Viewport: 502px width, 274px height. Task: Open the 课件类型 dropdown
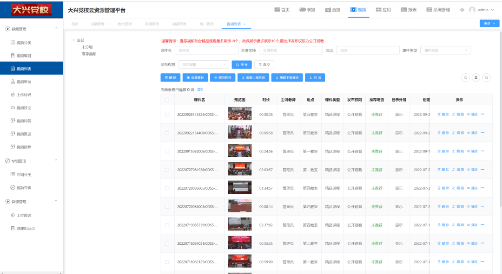tap(445, 50)
